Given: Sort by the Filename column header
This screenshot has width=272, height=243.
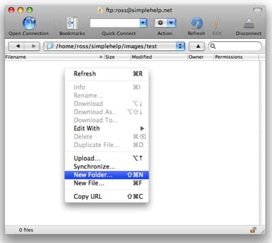Looking at the screenshot, I should click(54, 57).
